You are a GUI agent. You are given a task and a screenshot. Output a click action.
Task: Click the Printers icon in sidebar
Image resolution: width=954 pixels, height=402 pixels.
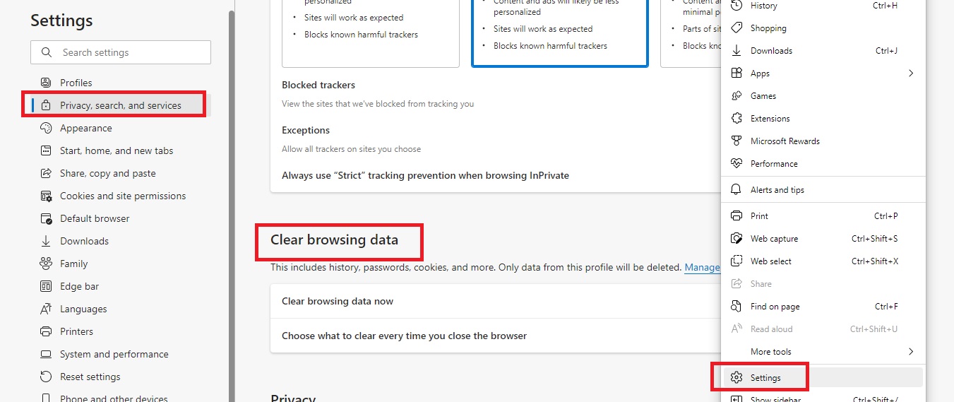click(x=46, y=331)
